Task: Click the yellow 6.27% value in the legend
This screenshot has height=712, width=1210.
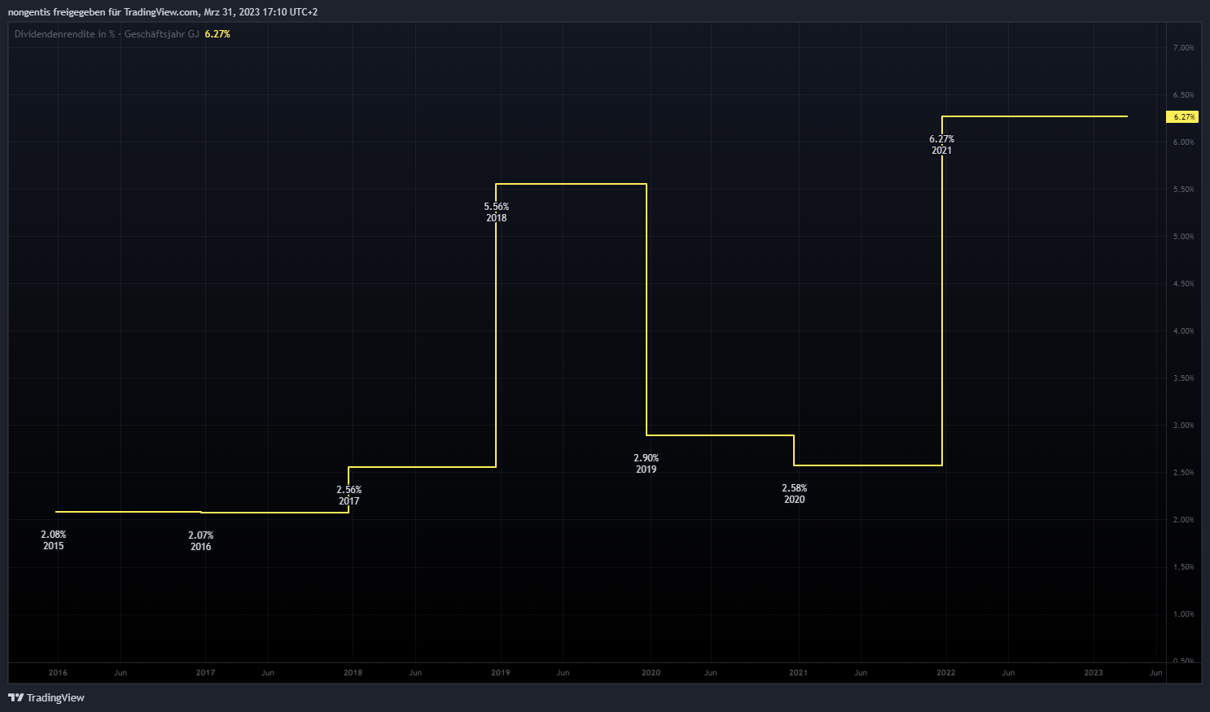Action: [x=217, y=34]
